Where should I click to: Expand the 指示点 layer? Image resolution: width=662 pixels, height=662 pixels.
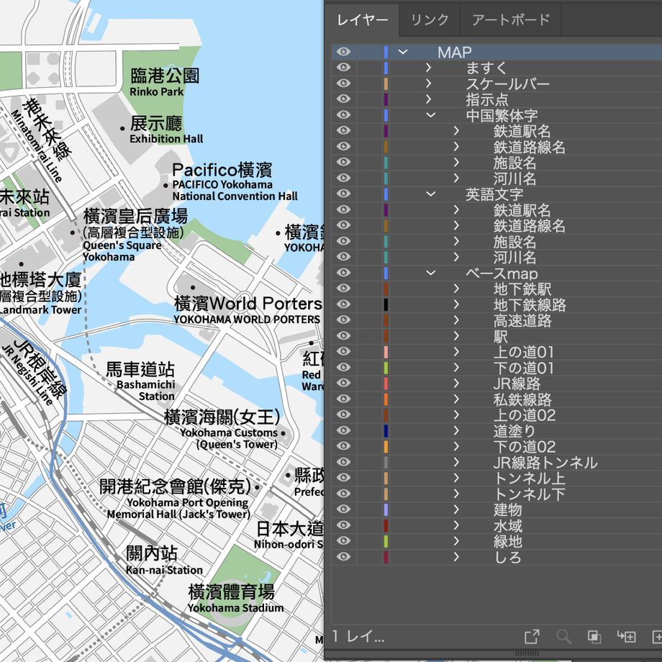click(x=429, y=99)
